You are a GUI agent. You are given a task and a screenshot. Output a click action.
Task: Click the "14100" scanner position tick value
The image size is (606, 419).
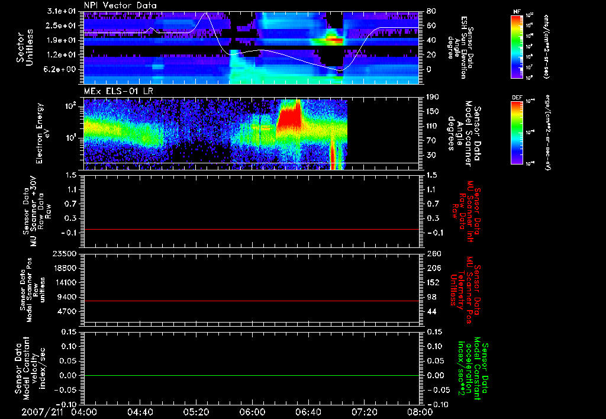point(64,282)
